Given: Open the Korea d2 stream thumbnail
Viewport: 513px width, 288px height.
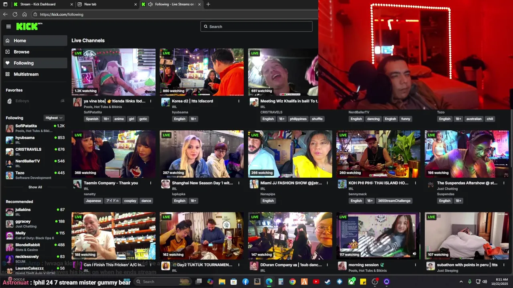Looking at the screenshot, I should [202, 72].
